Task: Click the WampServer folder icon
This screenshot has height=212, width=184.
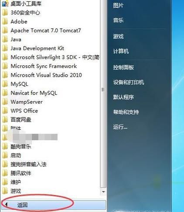Action: (x=5, y=102)
